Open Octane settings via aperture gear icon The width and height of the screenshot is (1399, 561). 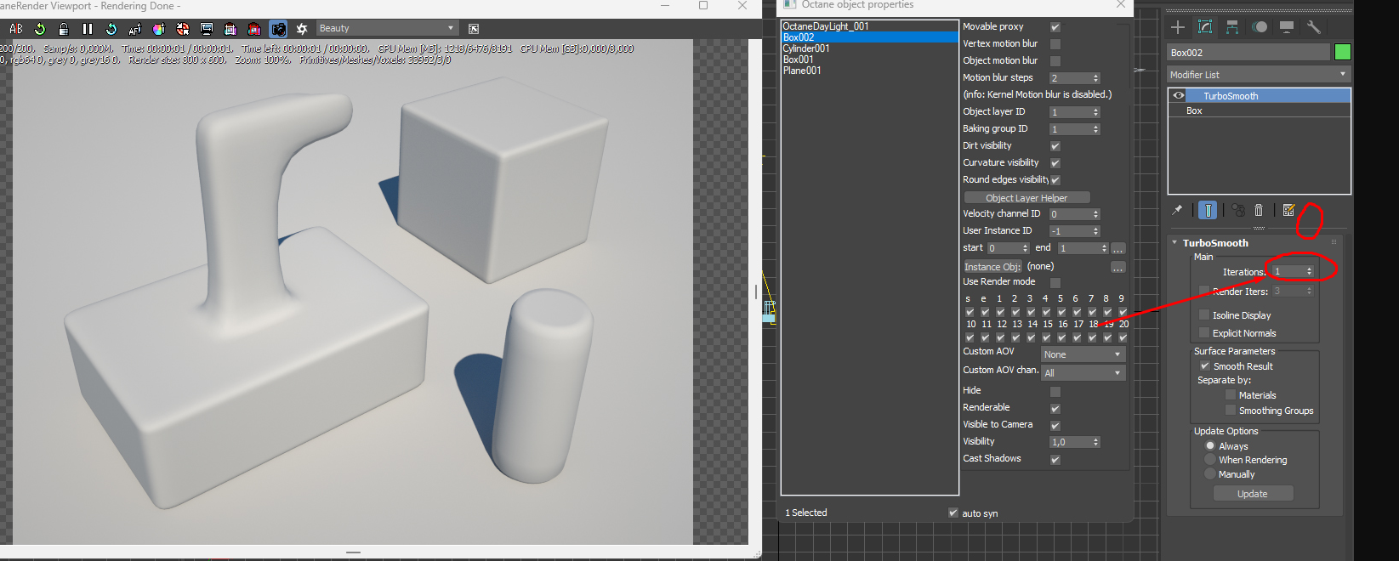(302, 29)
